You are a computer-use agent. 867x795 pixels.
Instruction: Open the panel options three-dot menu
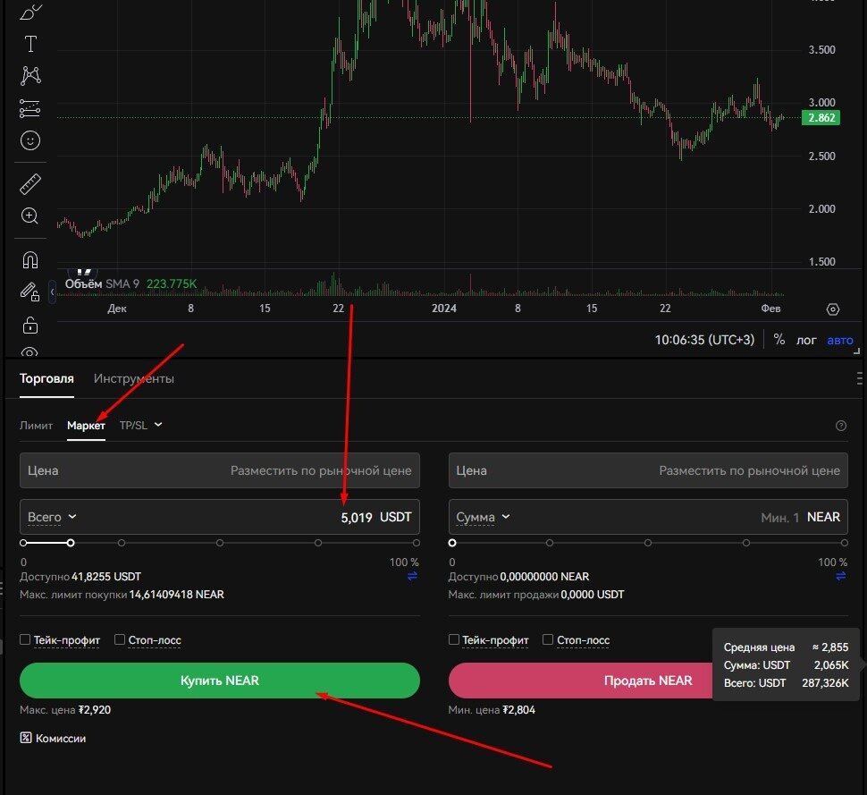(859, 378)
